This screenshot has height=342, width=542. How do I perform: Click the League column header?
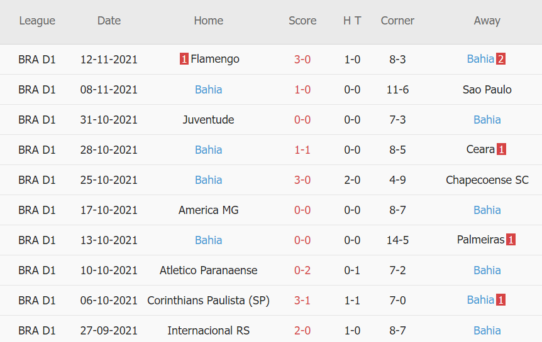37,21
